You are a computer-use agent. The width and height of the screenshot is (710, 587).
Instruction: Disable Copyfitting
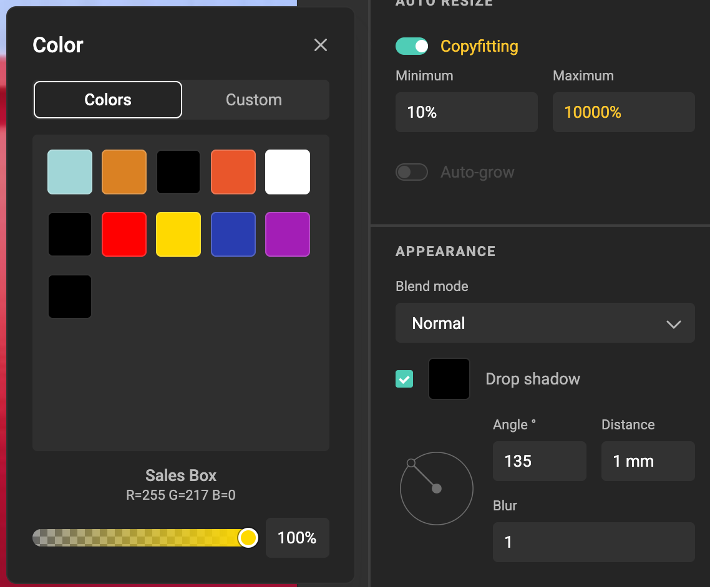click(411, 45)
